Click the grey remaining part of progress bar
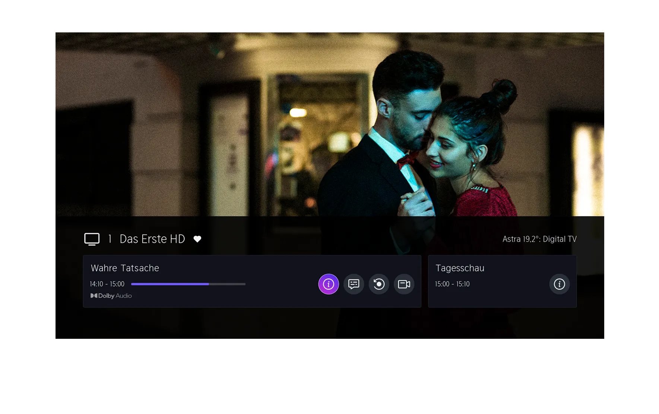The height and width of the screenshot is (414, 659). pos(227,284)
